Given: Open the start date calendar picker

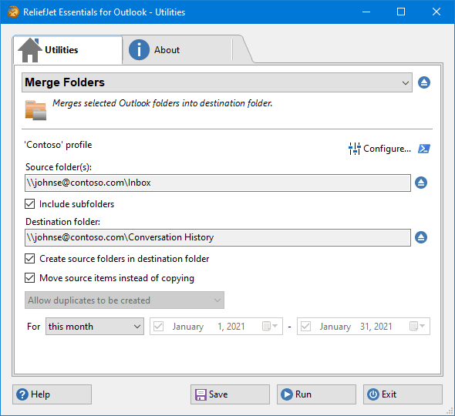Looking at the screenshot, I should [270, 326].
